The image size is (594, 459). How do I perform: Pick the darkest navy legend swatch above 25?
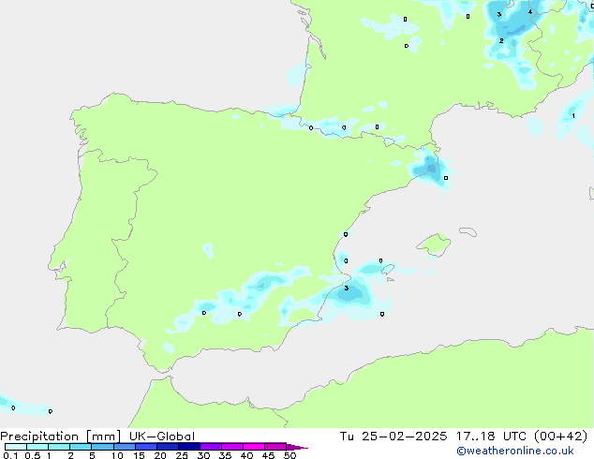point(189,447)
